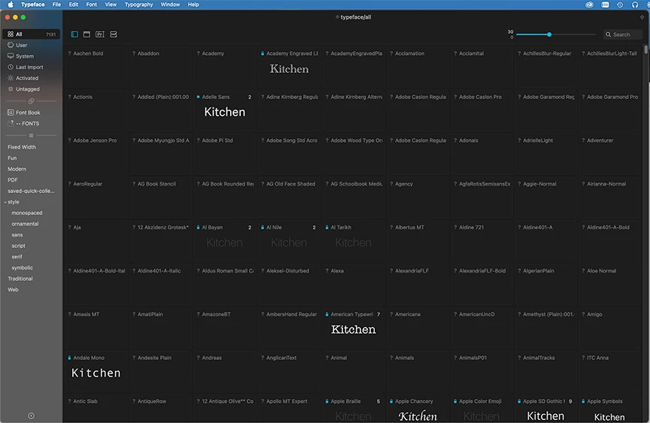
Task: Select the AG Book Stencil font tile
Action: 160,197
